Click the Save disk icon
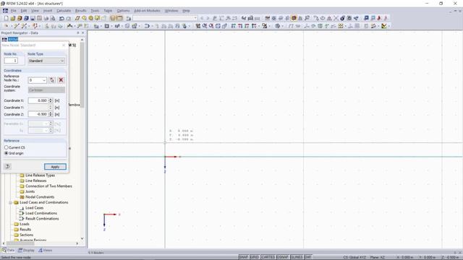The image size is (463, 260). pyautogui.click(x=33, y=18)
